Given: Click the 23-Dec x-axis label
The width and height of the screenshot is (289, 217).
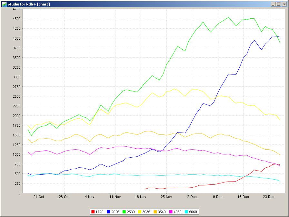Looking at the screenshot, I should [x=269, y=197].
